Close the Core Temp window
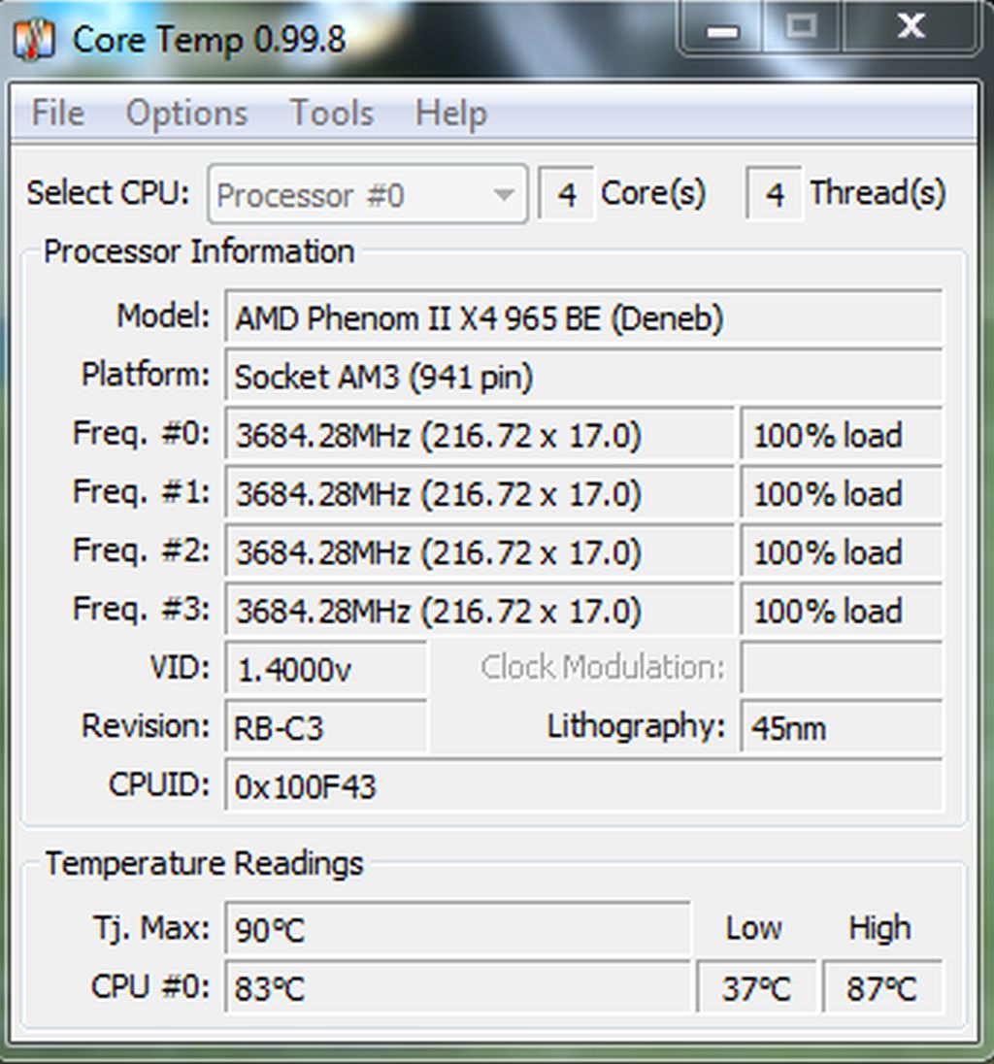The width and height of the screenshot is (994, 1064). click(x=911, y=27)
